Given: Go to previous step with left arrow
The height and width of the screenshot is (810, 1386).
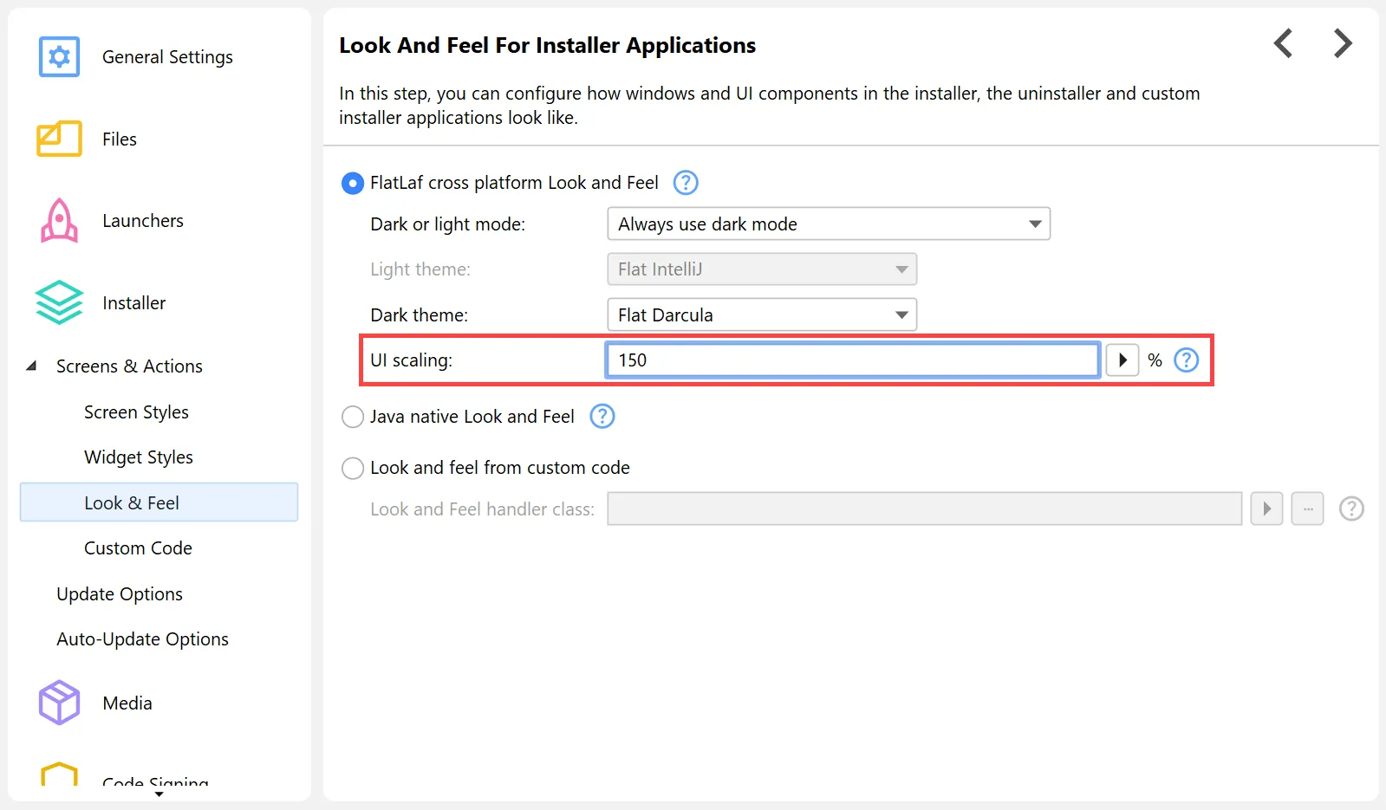Looking at the screenshot, I should 1283,43.
